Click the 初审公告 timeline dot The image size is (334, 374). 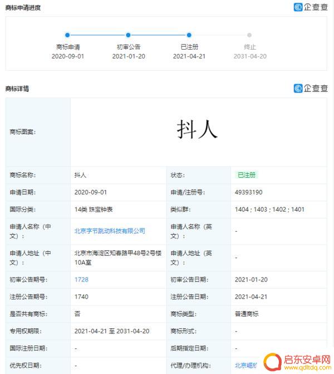point(128,35)
